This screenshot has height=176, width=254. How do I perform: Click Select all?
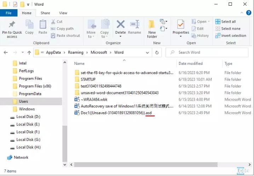click(225, 22)
